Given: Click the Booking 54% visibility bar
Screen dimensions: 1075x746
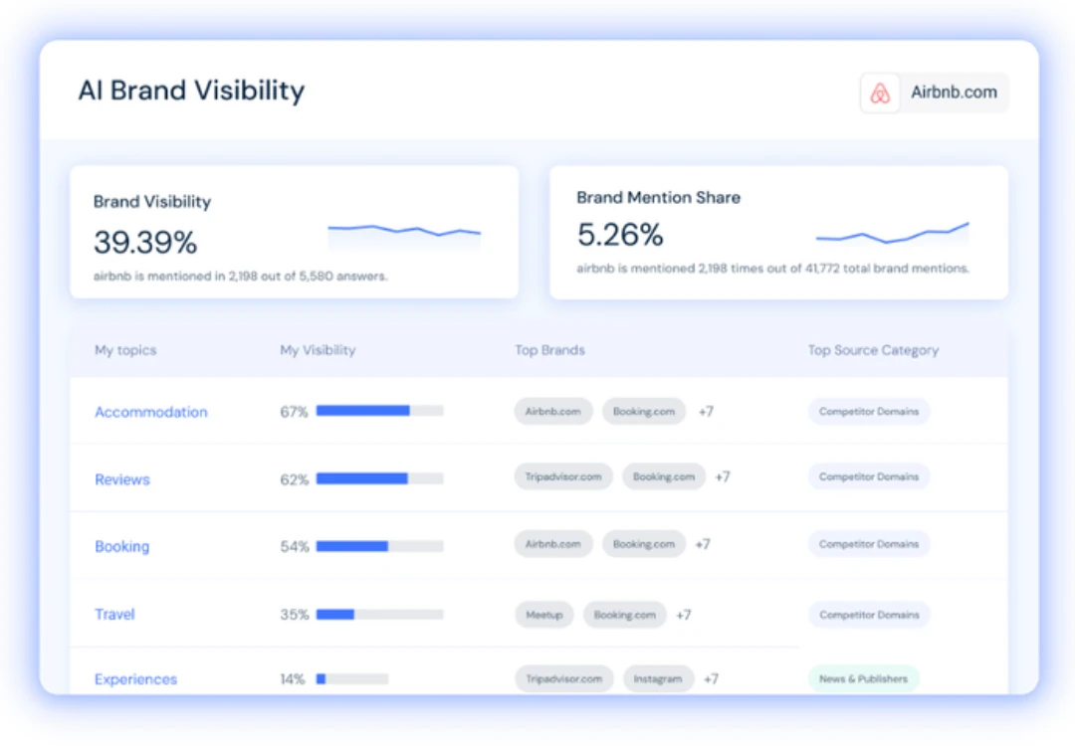Looking at the screenshot, I should click(380, 546).
